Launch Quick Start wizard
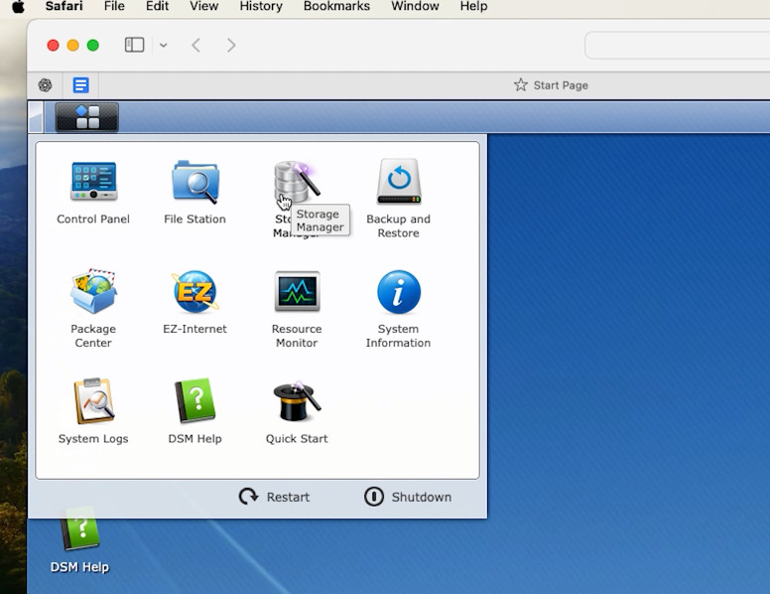770x594 pixels. pos(297,412)
